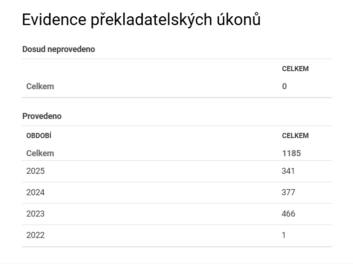Click the 0 total under Dosud neprovedeno
353x264 pixels.
point(284,86)
